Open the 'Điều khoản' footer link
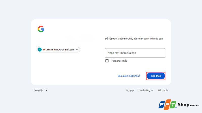Viewport: 202px width, 113px height. [163, 90]
